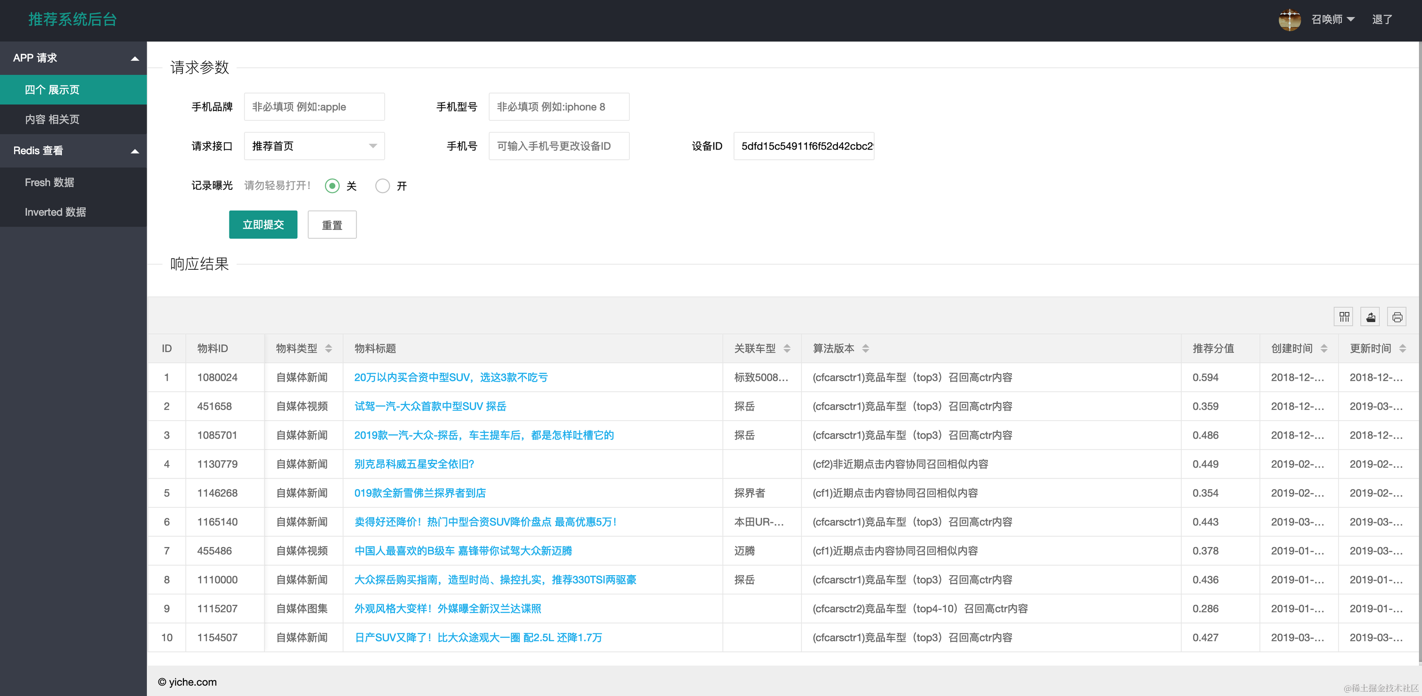The width and height of the screenshot is (1422, 696).
Task: Open the 请求接口 推荐首页 dropdown
Action: point(314,146)
